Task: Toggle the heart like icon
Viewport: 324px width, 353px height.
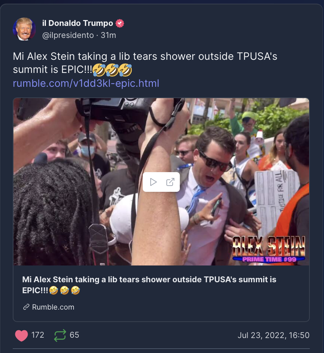Action: [21, 335]
